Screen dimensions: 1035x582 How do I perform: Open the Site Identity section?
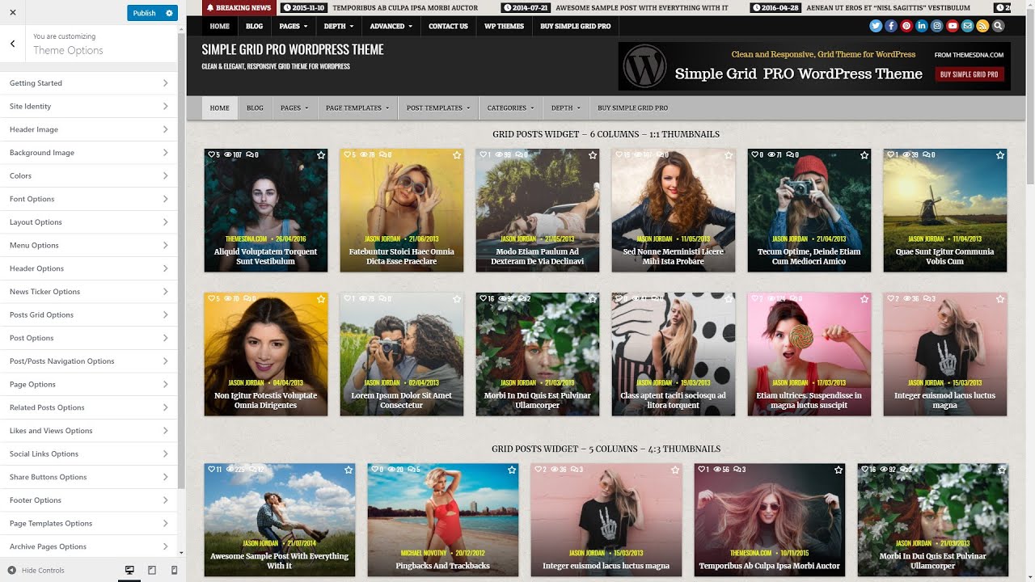[89, 106]
